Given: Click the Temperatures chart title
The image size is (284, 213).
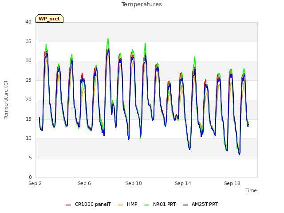Looking at the screenshot, I should 142,4.
